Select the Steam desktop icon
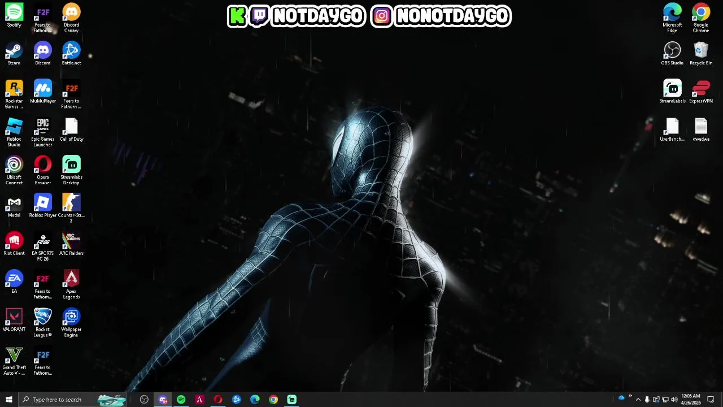This screenshot has height=407, width=723. (14, 54)
